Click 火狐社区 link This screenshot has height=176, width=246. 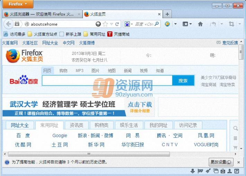pos(30,43)
